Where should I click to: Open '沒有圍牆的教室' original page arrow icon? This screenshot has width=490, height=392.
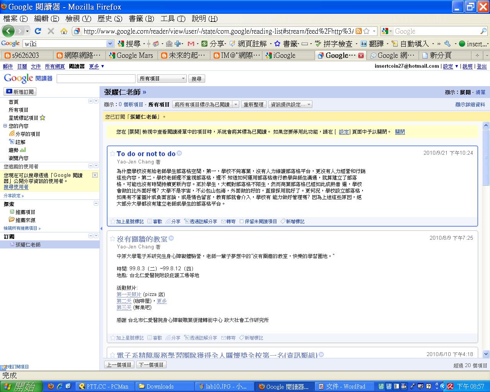(171, 238)
